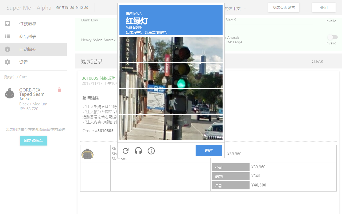Select captcha tile showing the ORNEYS store sign
Image resolution: width=342 pixels, height=214 pixels.
point(132,50)
